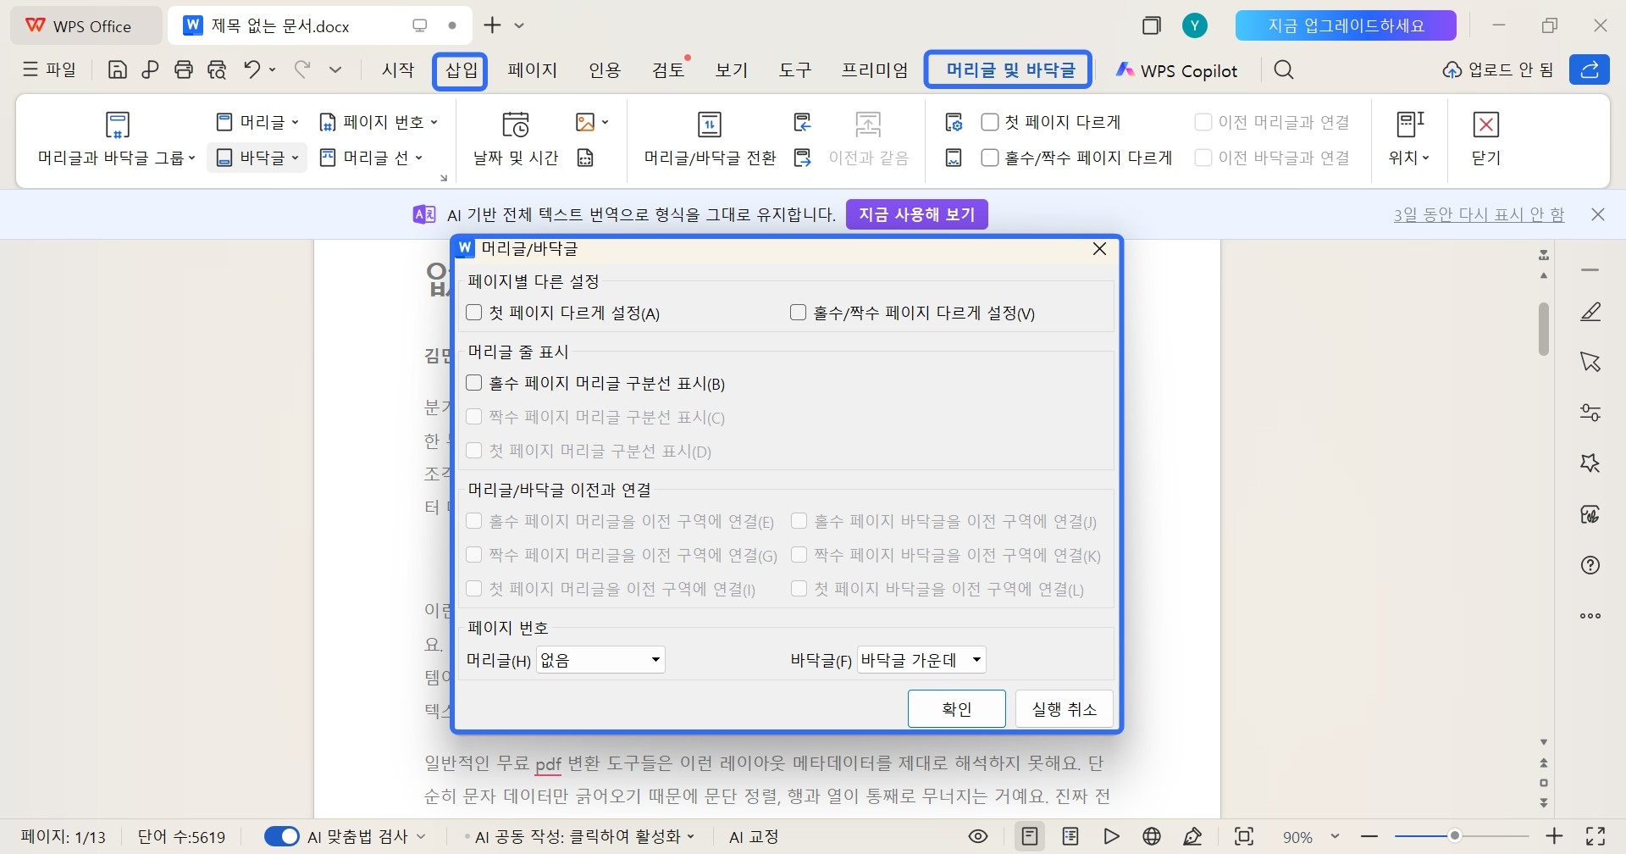
Task: Close the 머리글/바닥글 dialog
Action: [1099, 249]
